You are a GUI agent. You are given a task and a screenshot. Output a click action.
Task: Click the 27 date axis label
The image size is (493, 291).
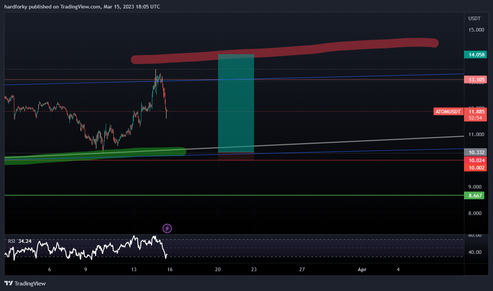302,269
